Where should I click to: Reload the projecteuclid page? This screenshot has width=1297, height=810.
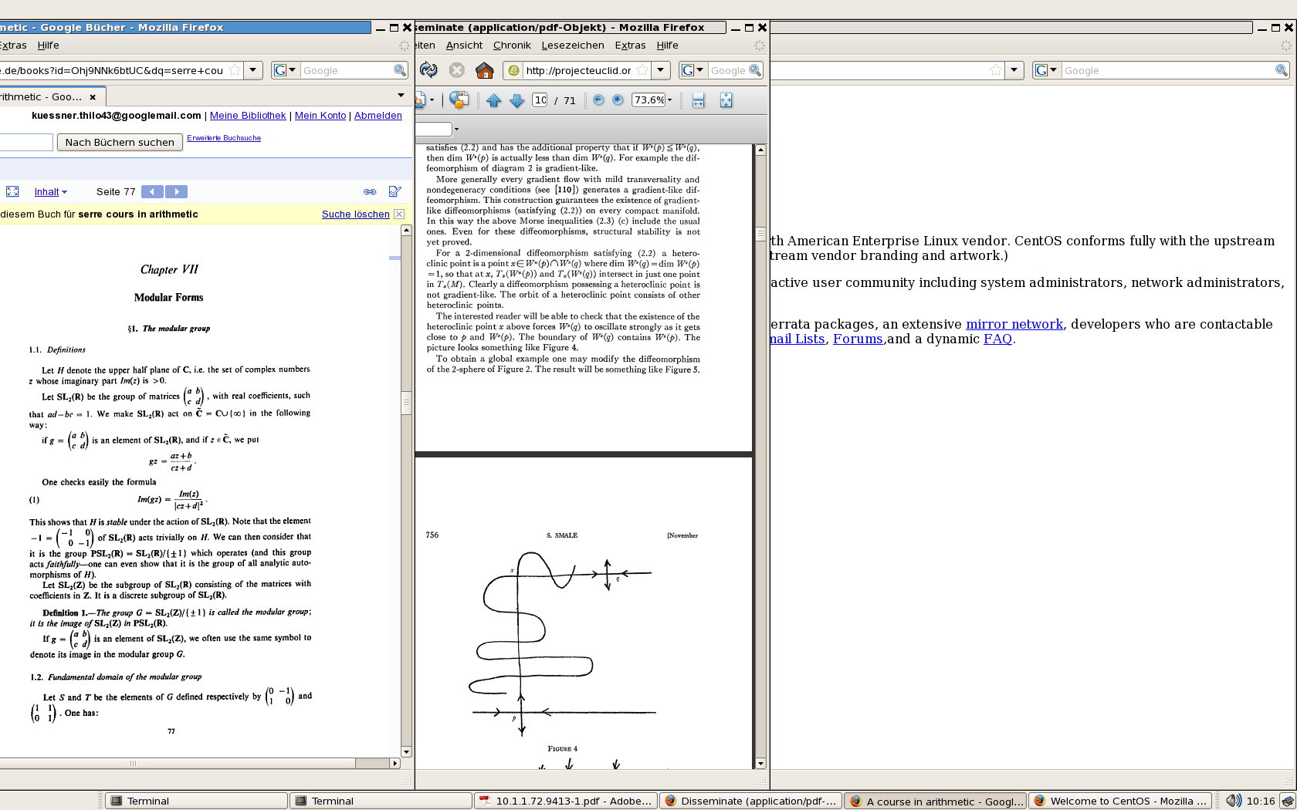tap(428, 70)
